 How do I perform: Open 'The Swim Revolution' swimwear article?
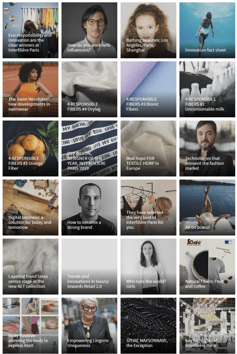click(30, 89)
